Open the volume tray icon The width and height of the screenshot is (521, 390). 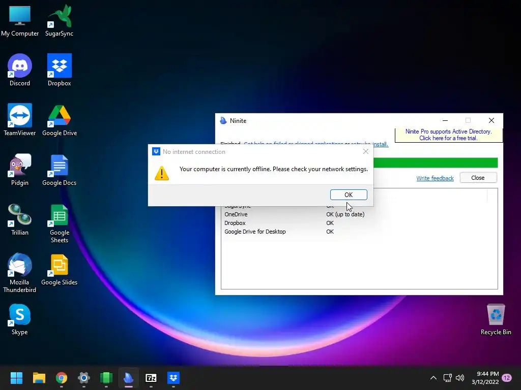click(x=460, y=378)
